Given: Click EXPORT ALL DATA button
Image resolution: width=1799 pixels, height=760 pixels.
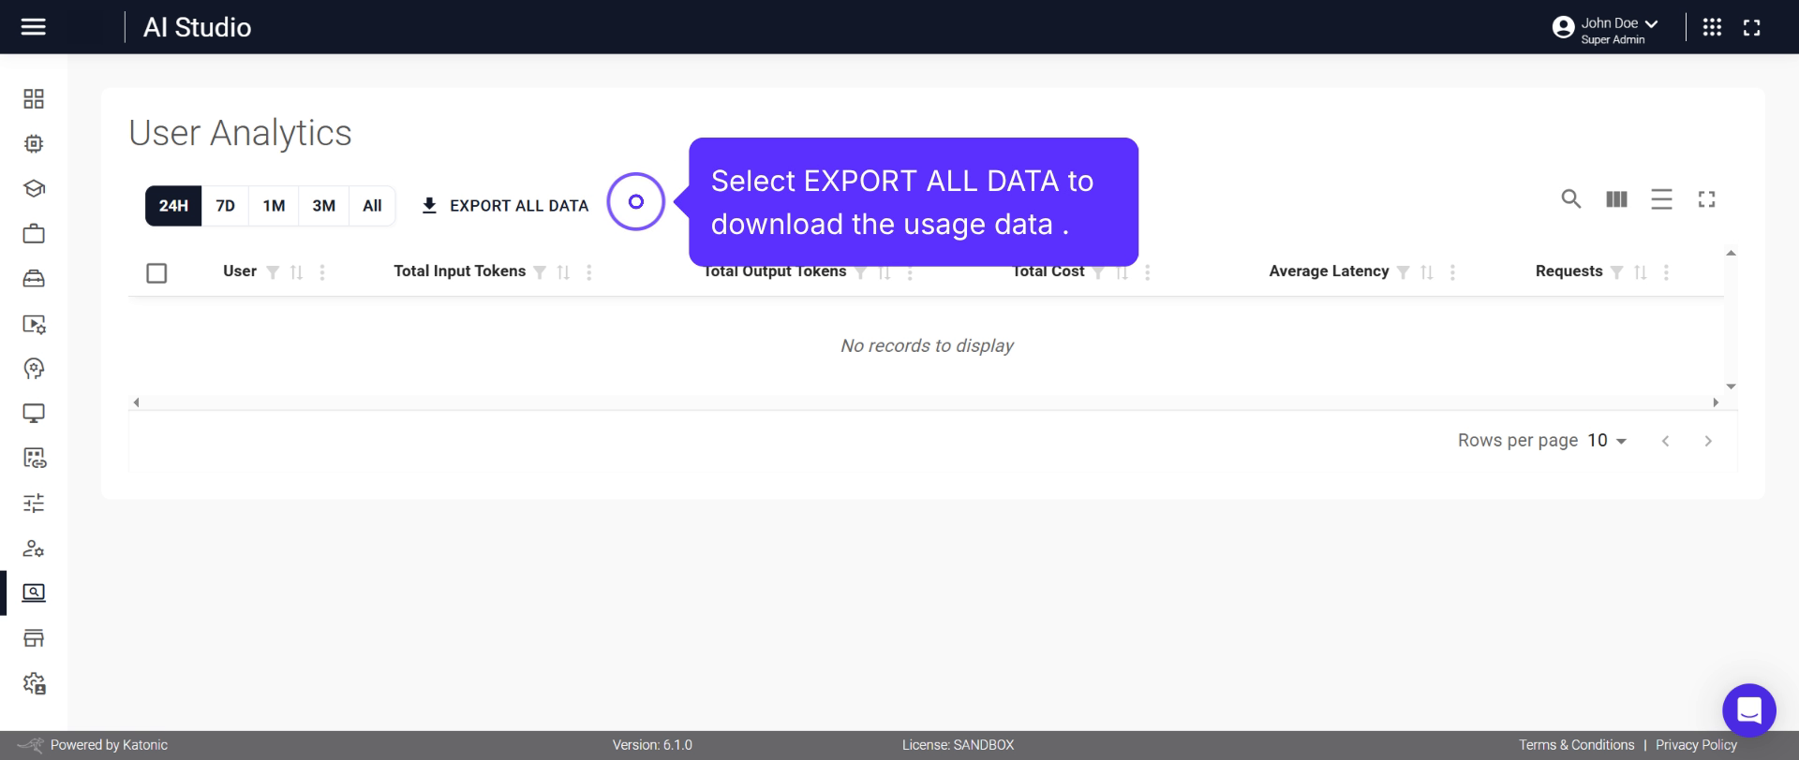Looking at the screenshot, I should [505, 206].
